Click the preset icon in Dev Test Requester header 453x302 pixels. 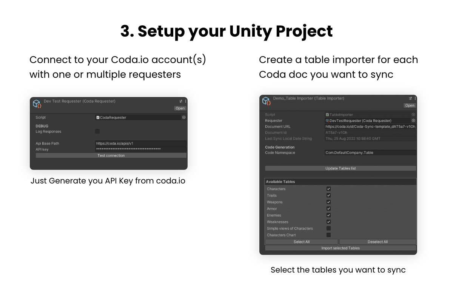181,101
